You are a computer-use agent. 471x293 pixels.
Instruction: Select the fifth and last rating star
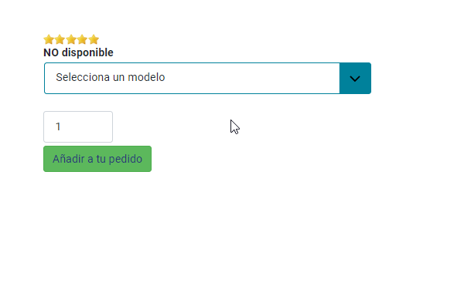point(94,39)
